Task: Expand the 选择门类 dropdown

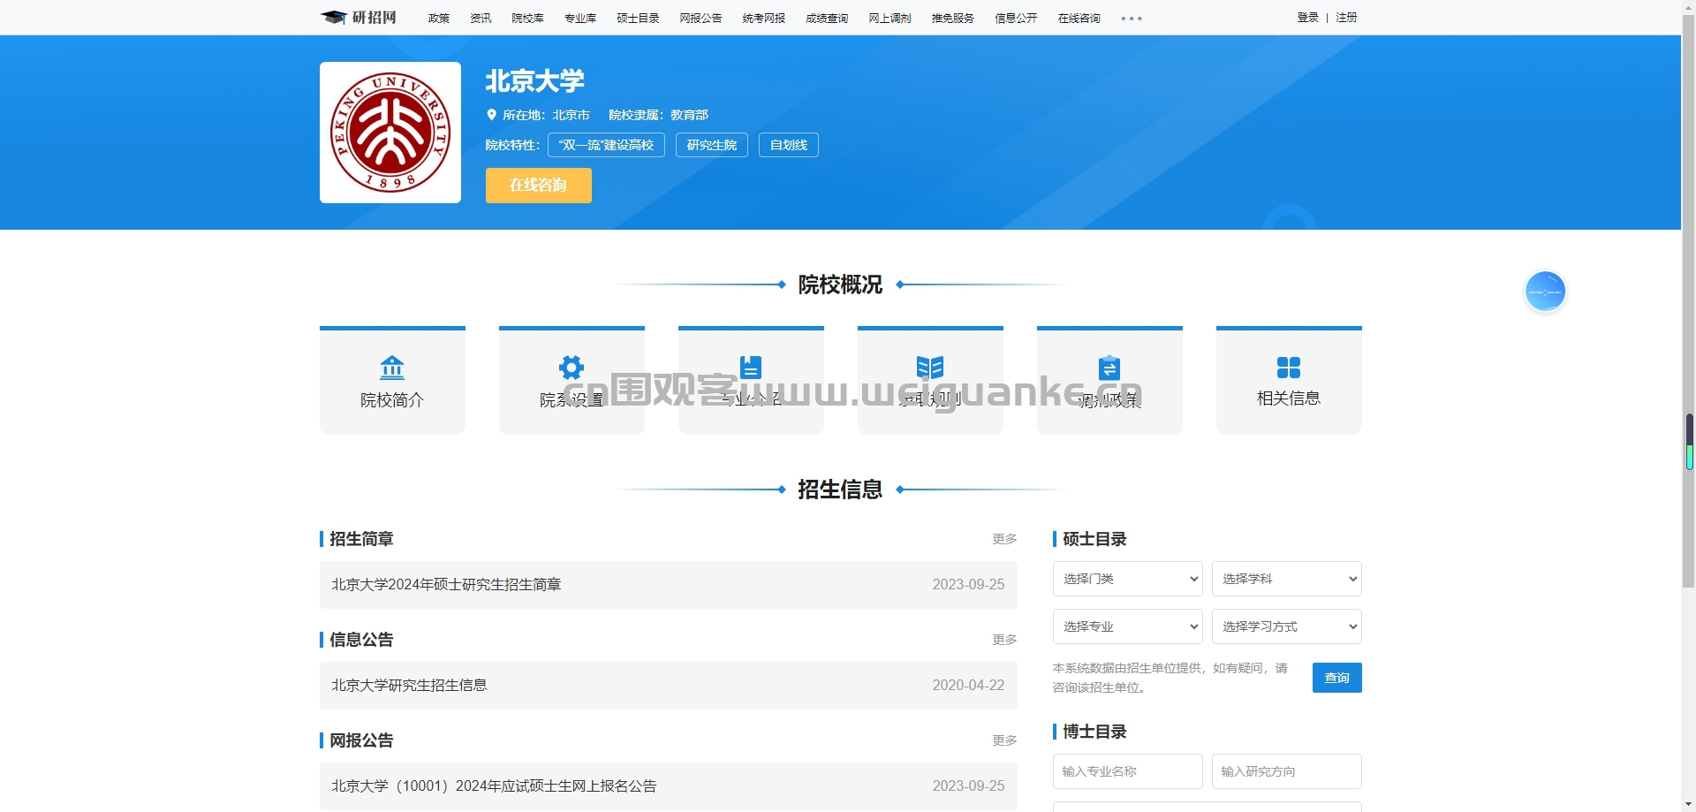Action: pyautogui.click(x=1127, y=579)
